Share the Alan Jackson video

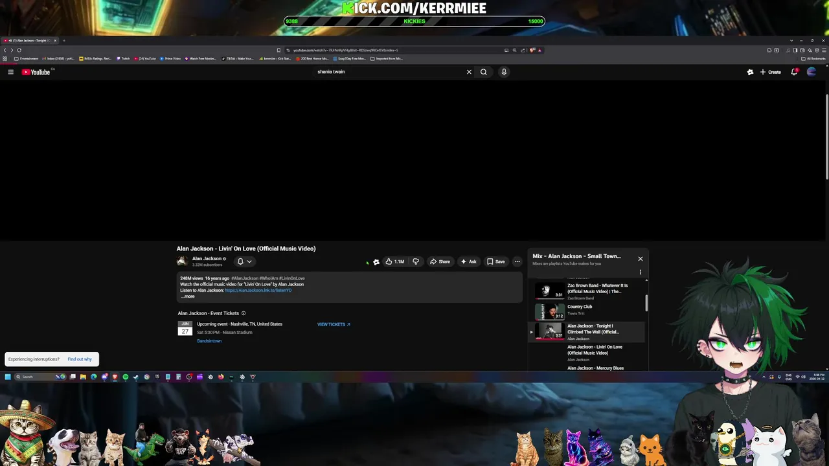coord(440,261)
